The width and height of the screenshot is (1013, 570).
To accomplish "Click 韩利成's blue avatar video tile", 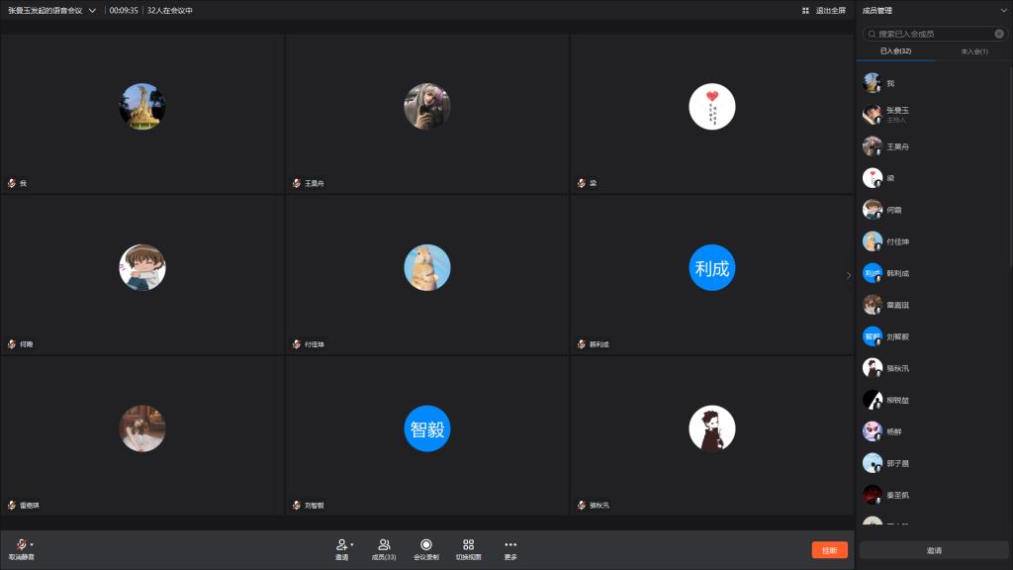I will (712, 268).
